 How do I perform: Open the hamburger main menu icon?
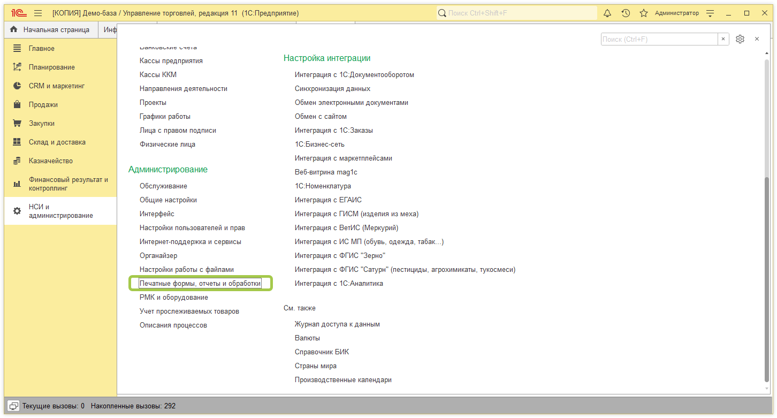(x=38, y=13)
